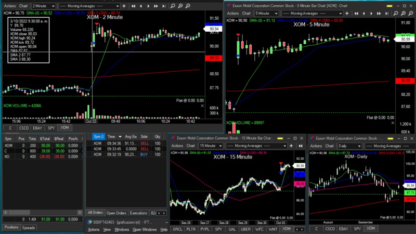Select the SPY symbol tab under 2 Minute chart
The image size is (416, 234).
pyautogui.click(x=51, y=127)
